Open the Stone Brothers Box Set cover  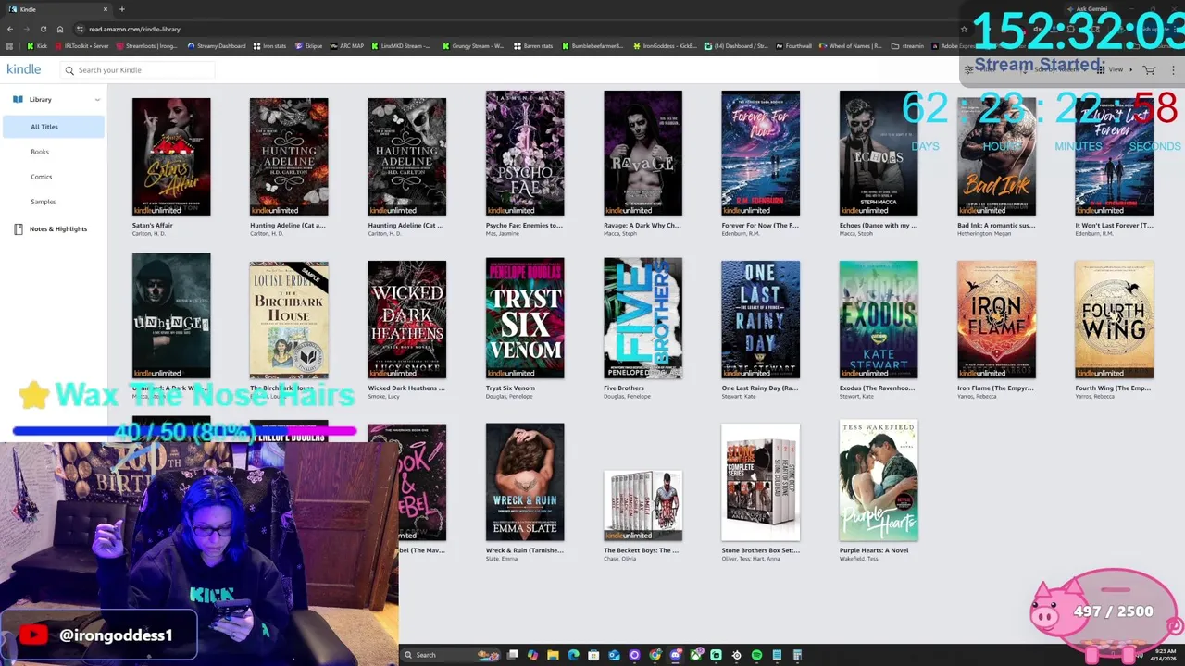coord(760,482)
